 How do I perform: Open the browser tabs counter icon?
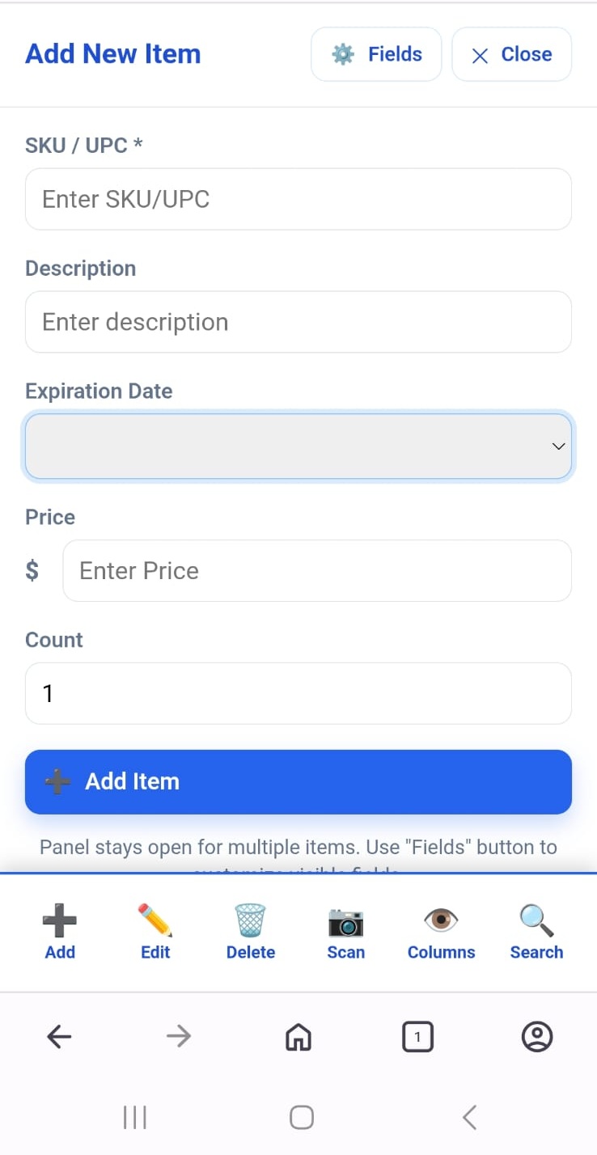click(417, 1036)
